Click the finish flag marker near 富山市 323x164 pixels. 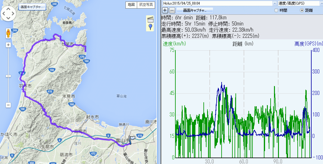click(x=132, y=140)
